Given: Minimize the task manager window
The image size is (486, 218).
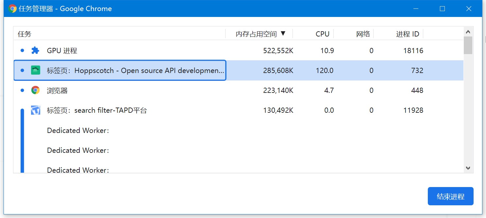Looking at the screenshot, I should click(x=416, y=9).
